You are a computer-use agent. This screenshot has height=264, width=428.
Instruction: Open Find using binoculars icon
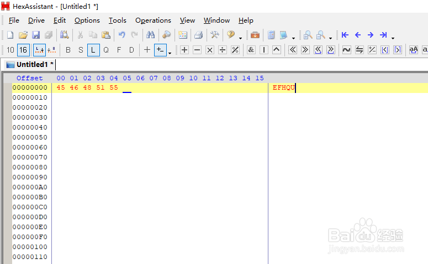[x=150, y=35]
